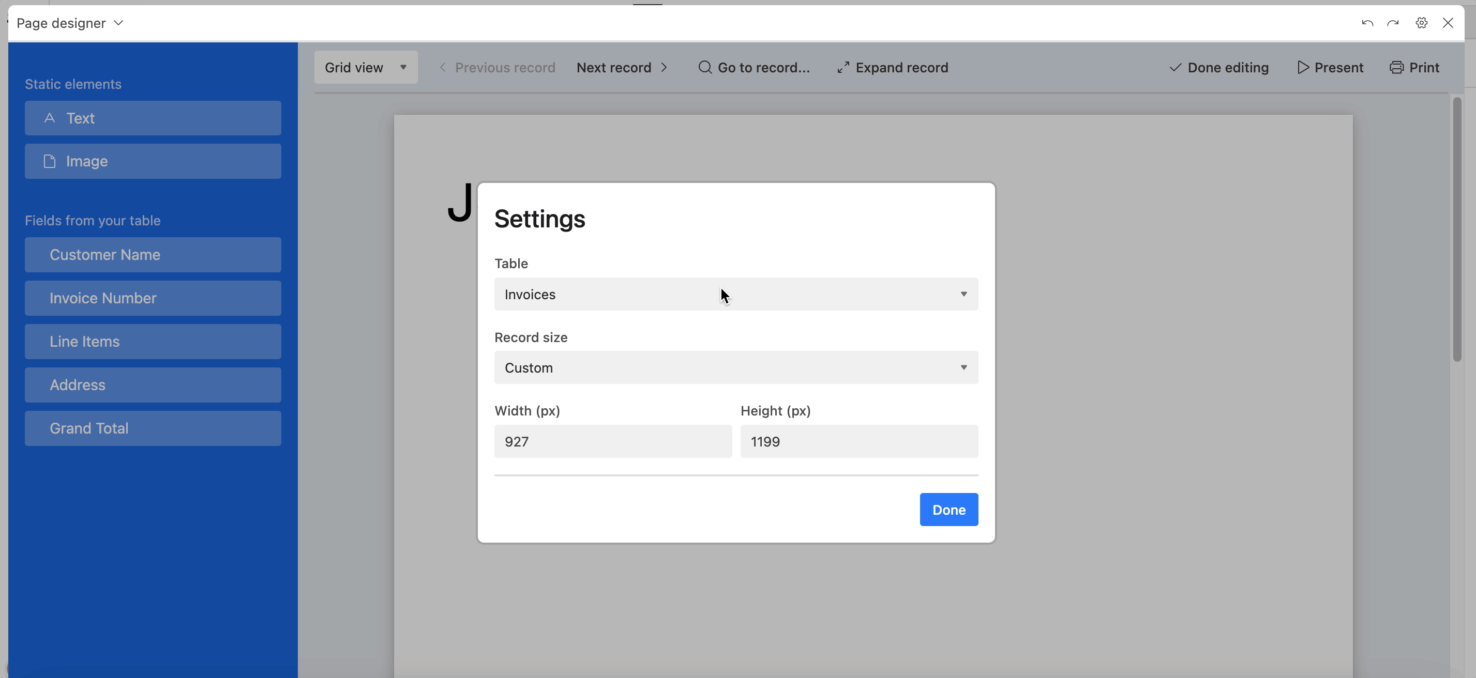The width and height of the screenshot is (1476, 678).
Task: Click the vertical scrollbar on the canvas
Action: [x=1457, y=229]
